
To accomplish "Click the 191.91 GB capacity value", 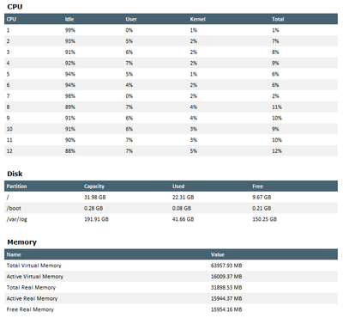I will [x=96, y=219].
